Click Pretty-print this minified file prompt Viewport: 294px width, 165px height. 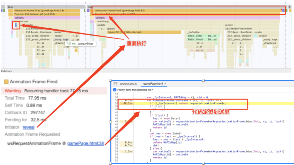135,90
